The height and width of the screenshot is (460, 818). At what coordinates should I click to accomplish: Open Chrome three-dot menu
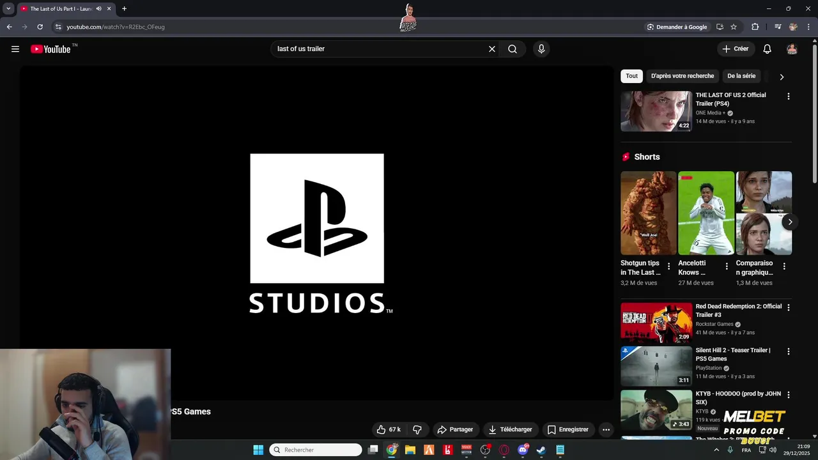tap(808, 27)
